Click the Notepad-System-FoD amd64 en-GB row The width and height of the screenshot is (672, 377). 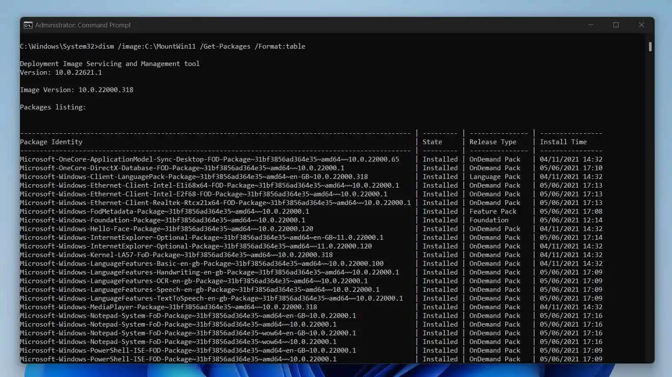(311, 316)
